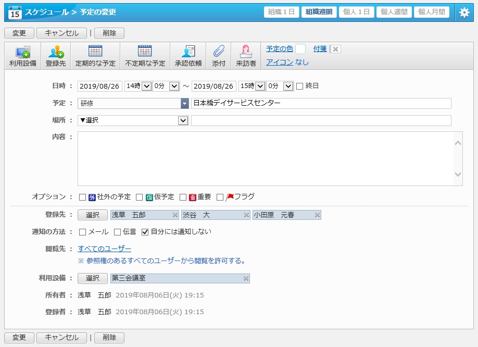Remove 渋谷 大 from registrants
This screenshot has width=478, height=347.
[246, 215]
